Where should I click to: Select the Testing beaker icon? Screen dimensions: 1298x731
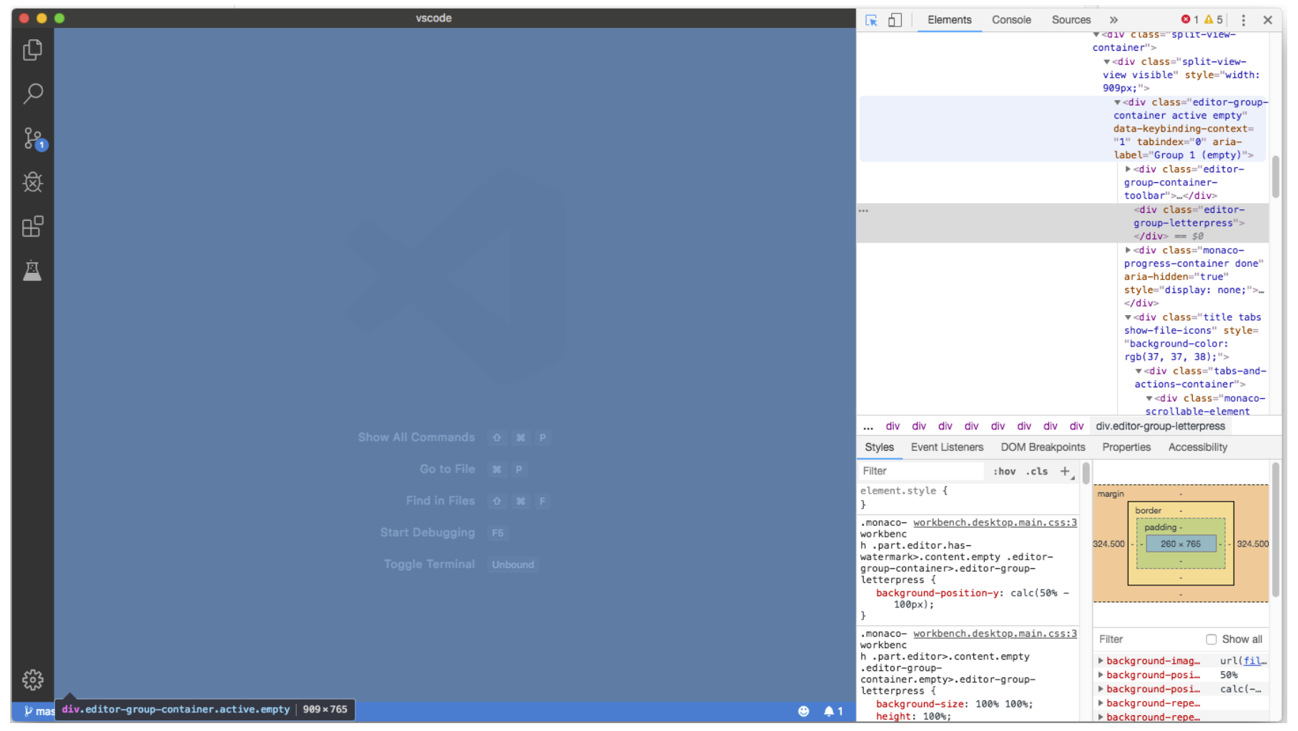(x=33, y=270)
